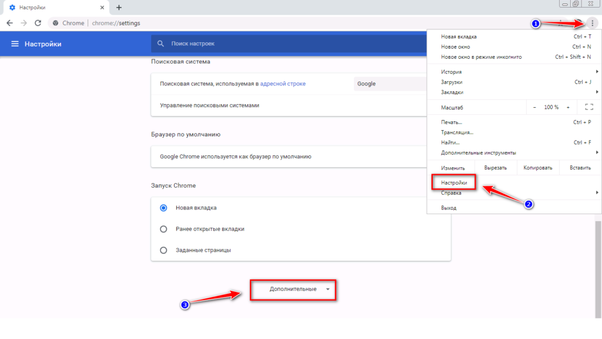Choose Настройки in the Chrome menu

[454, 183]
